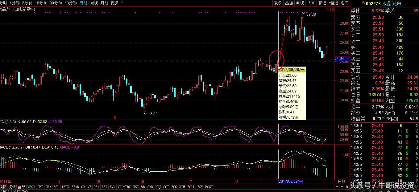This screenshot has width=419, height=192.
Task: Select the VR indicator
Action: click(x=89, y=187)
